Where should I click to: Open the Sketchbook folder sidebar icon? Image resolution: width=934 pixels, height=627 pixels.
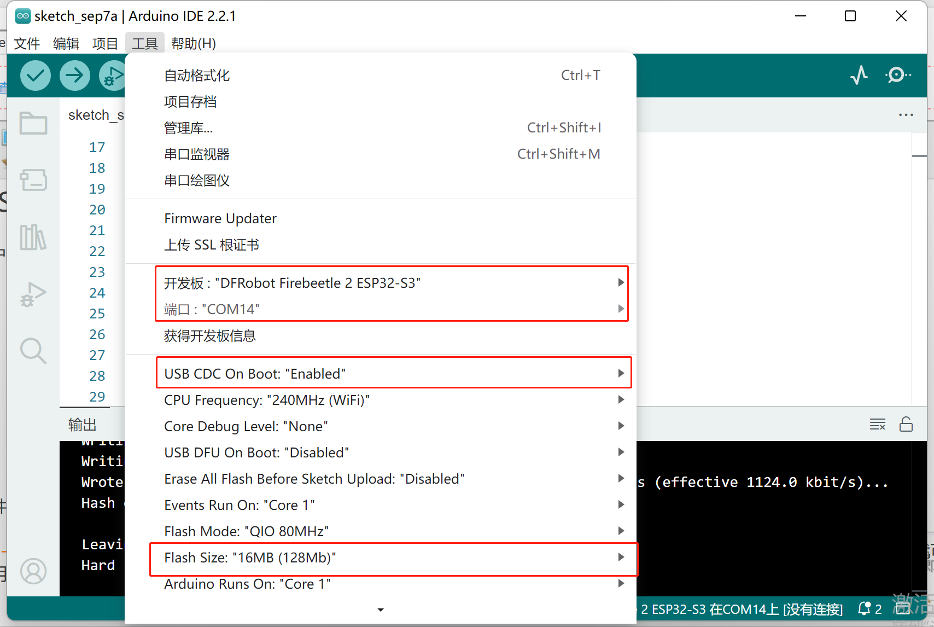click(x=33, y=123)
